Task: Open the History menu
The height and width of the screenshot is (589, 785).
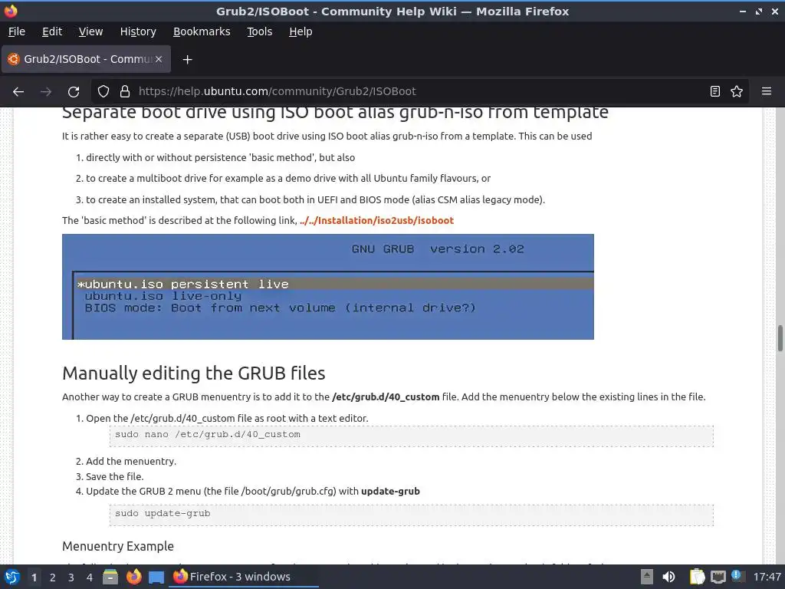Action: tap(138, 31)
